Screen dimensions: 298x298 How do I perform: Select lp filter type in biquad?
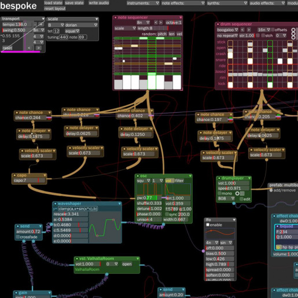tap(278, 248)
